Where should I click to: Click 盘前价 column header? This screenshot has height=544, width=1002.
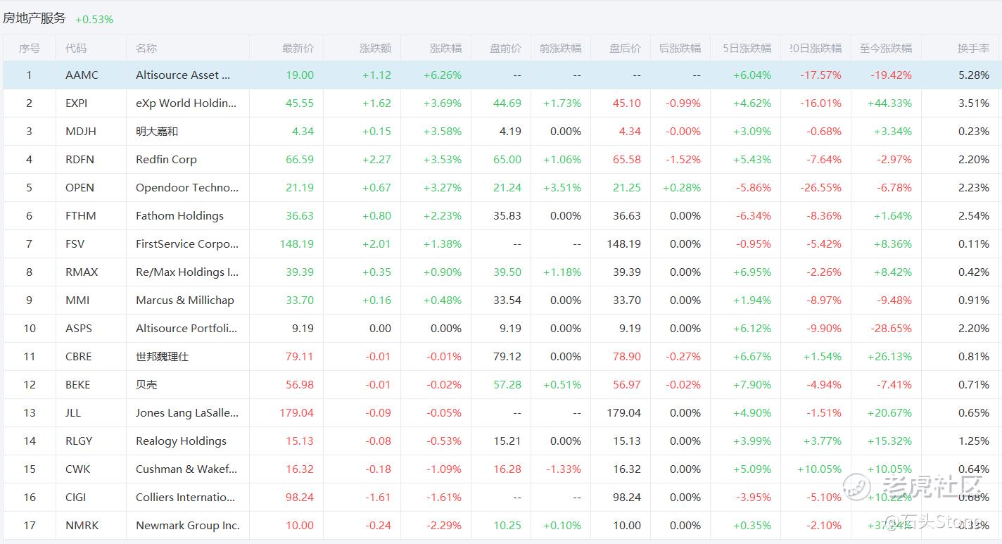505,49
